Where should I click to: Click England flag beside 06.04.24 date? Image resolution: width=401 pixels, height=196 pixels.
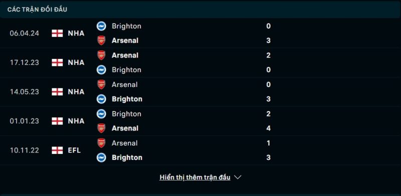57,33
